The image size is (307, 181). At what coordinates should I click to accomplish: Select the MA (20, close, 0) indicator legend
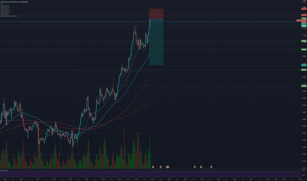pos(5,6)
